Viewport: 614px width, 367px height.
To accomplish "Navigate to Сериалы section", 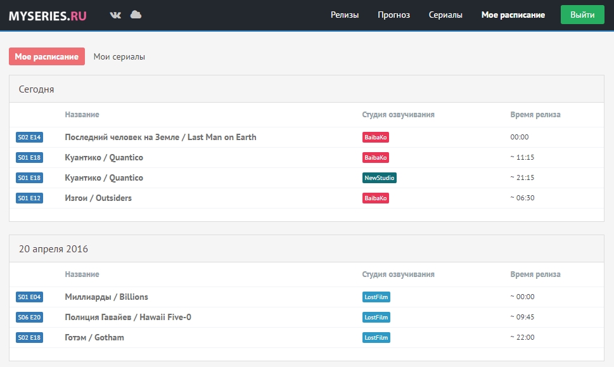I will click(445, 15).
